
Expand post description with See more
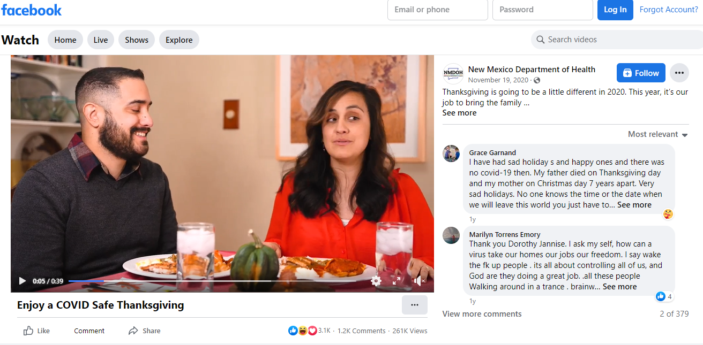point(459,113)
